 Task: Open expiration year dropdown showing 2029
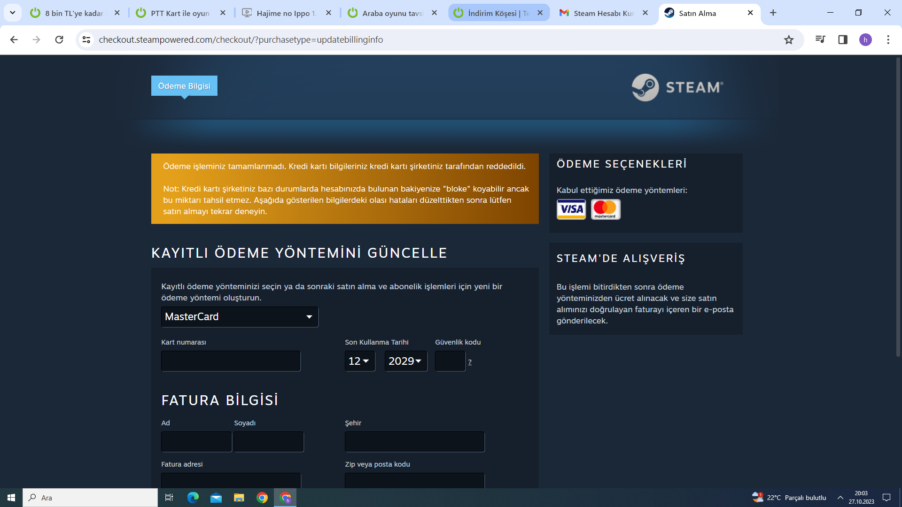click(x=405, y=361)
